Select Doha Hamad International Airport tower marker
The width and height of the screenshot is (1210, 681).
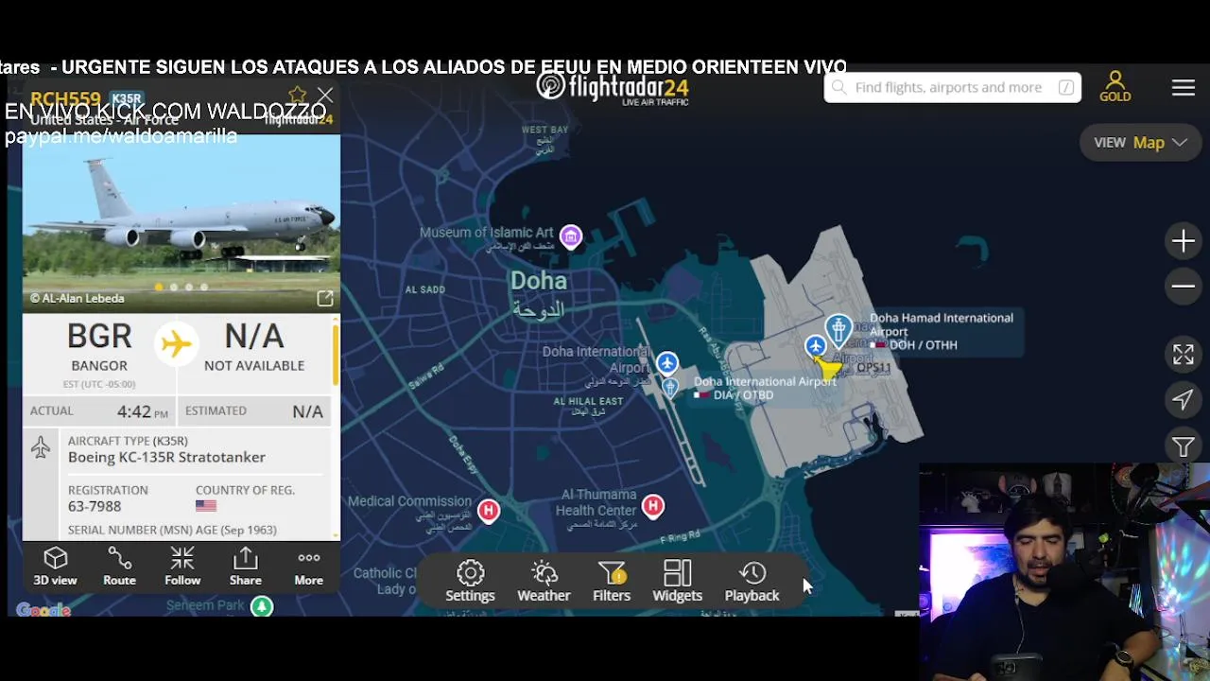click(x=838, y=329)
